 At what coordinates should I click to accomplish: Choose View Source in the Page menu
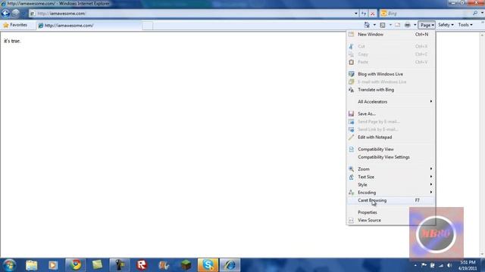[391, 220]
